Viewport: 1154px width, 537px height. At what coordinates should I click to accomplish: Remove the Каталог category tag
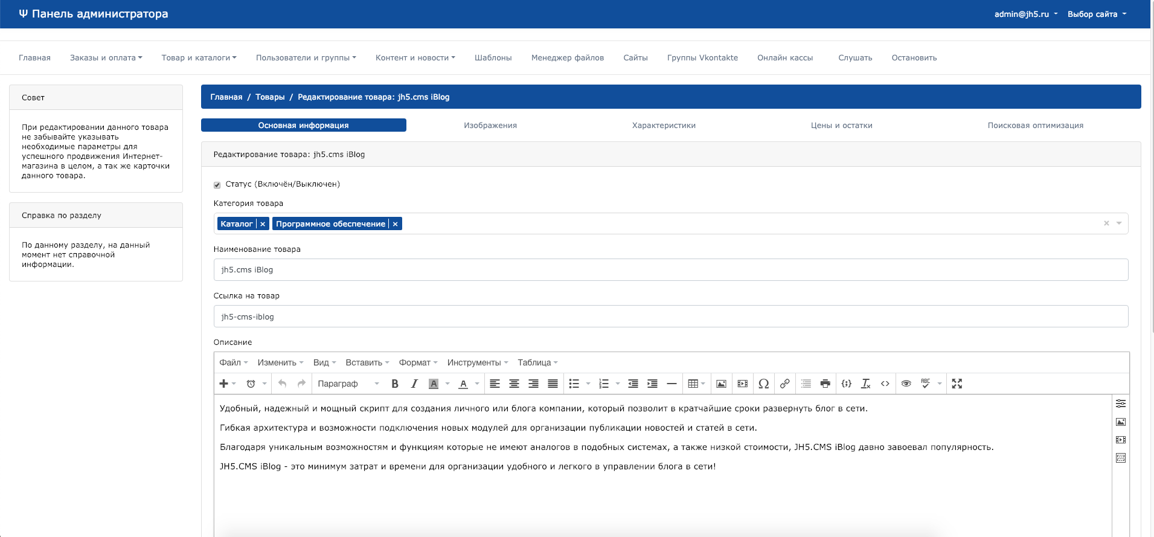pyautogui.click(x=263, y=224)
